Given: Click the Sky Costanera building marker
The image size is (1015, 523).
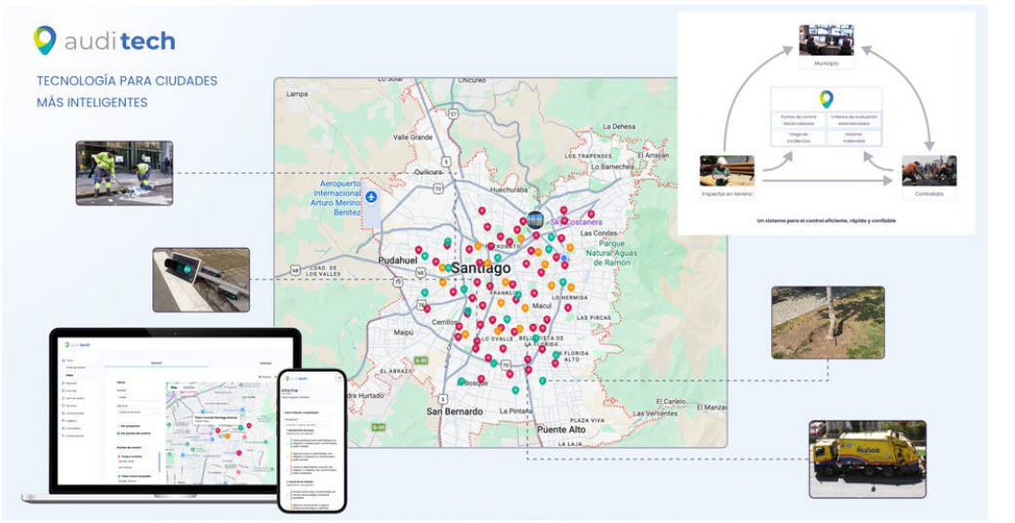Looking at the screenshot, I should point(535,221).
